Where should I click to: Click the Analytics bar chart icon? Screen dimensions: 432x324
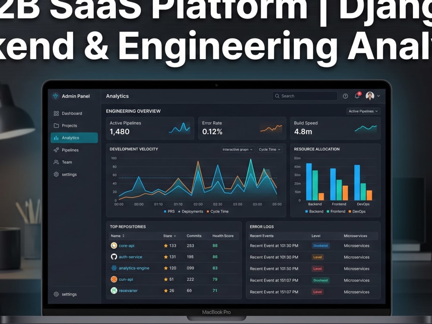click(56, 138)
